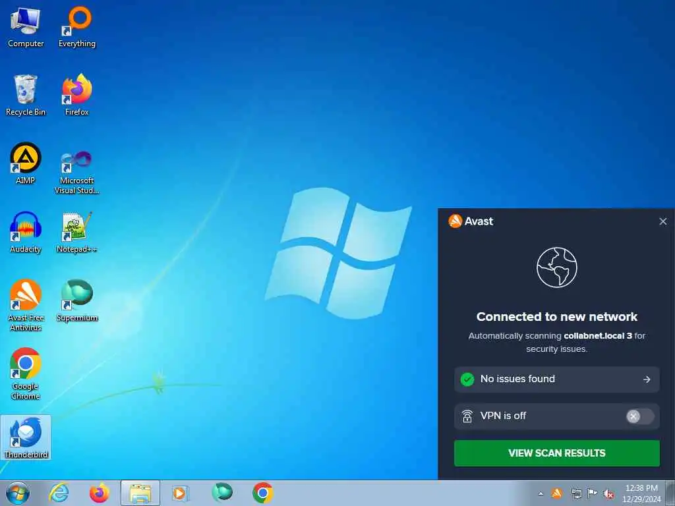The height and width of the screenshot is (506, 675).
Task: Launch Supermium from the taskbar
Action: (x=222, y=493)
